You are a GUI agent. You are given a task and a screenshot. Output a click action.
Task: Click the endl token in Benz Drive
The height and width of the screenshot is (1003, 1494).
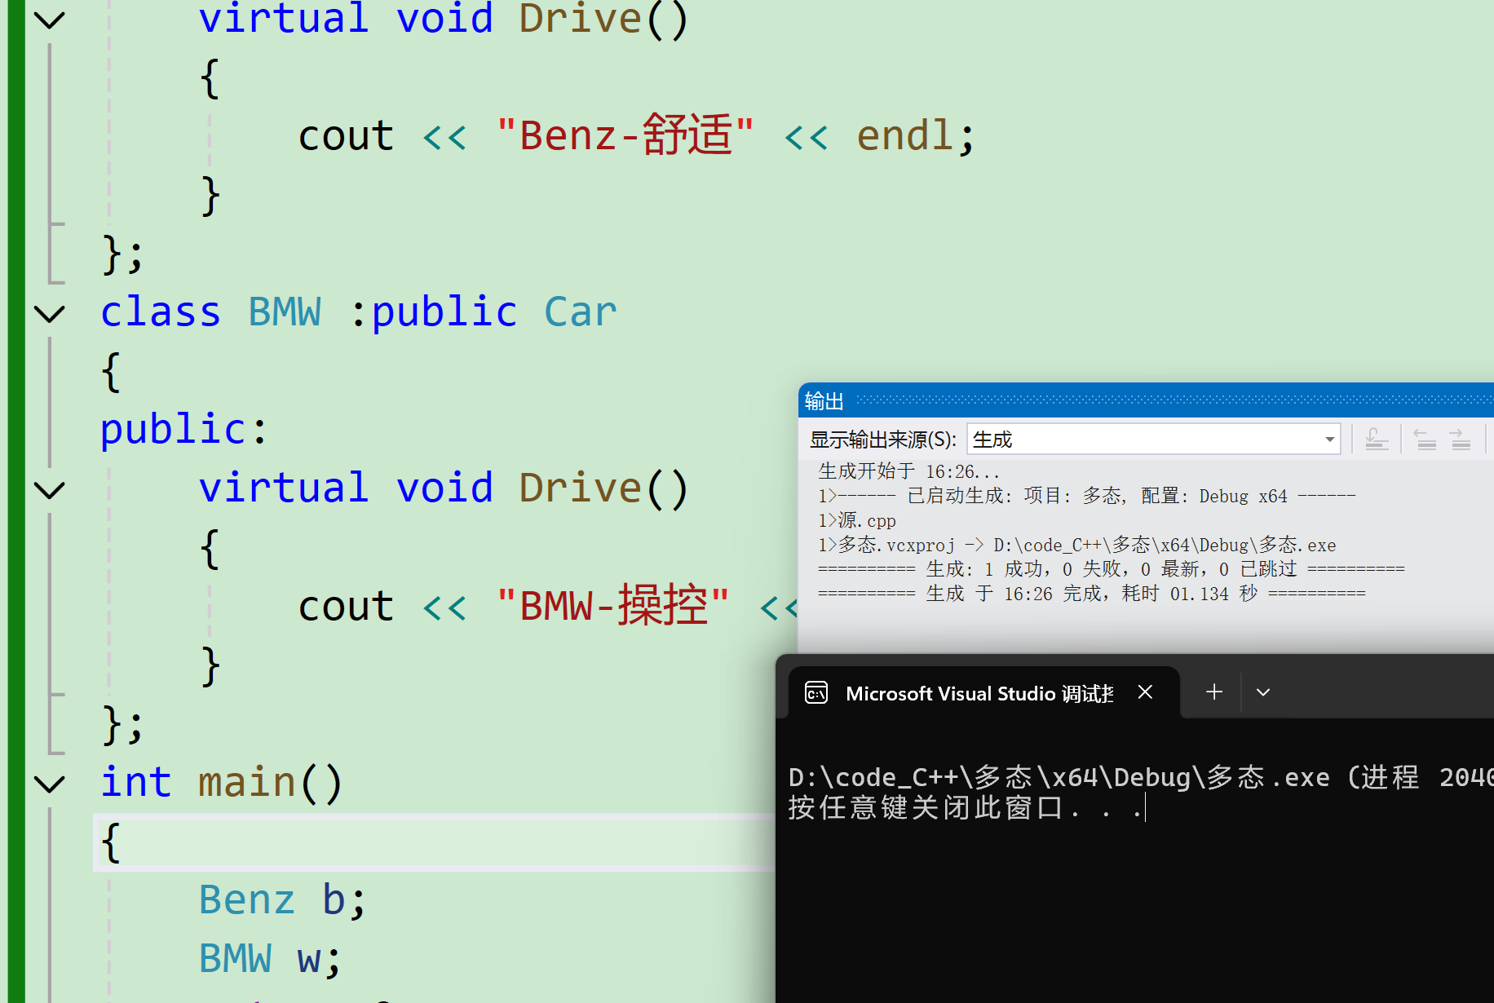[904, 135]
